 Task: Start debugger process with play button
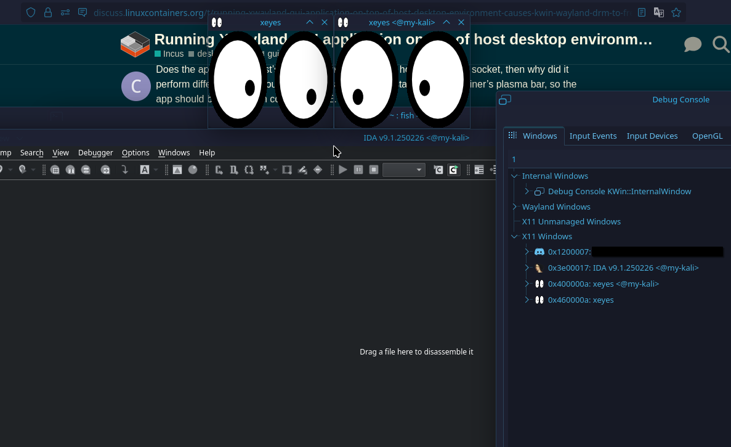tap(343, 170)
